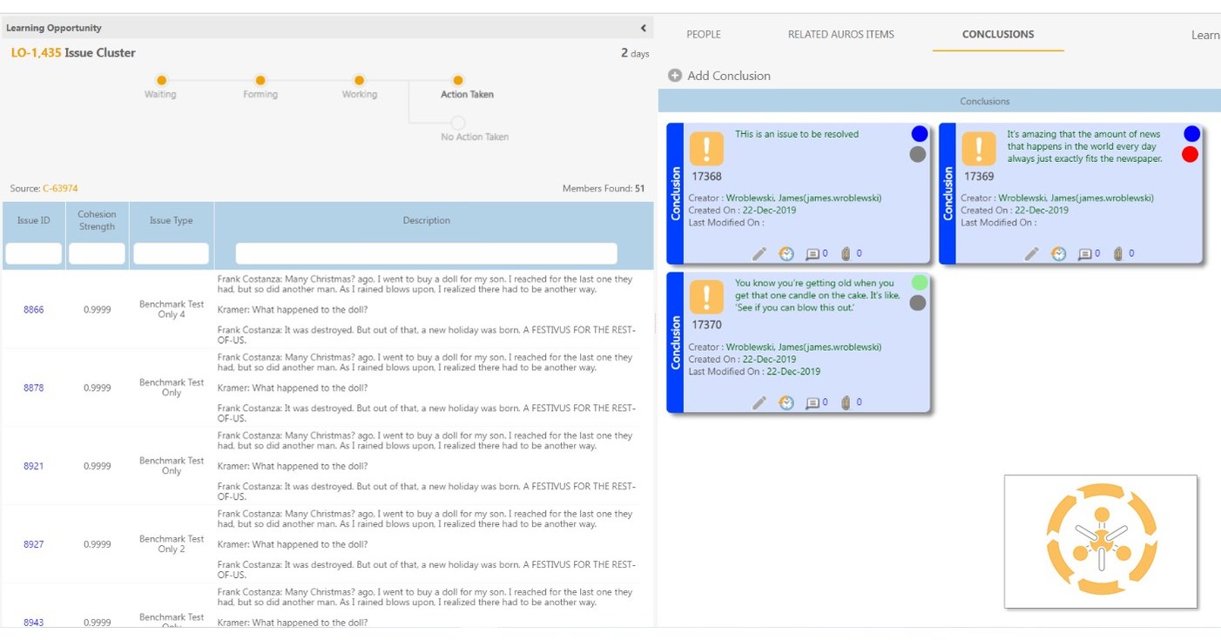Open the RELATED AUROS ITEMS tab
1221x640 pixels.
coord(840,34)
